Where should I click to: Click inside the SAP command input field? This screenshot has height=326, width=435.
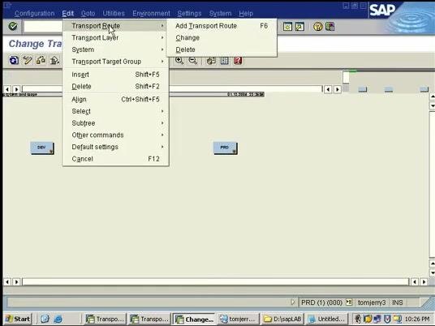click(x=43, y=27)
